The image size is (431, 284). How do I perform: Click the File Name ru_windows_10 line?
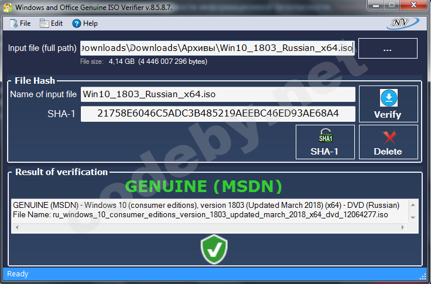click(200, 214)
